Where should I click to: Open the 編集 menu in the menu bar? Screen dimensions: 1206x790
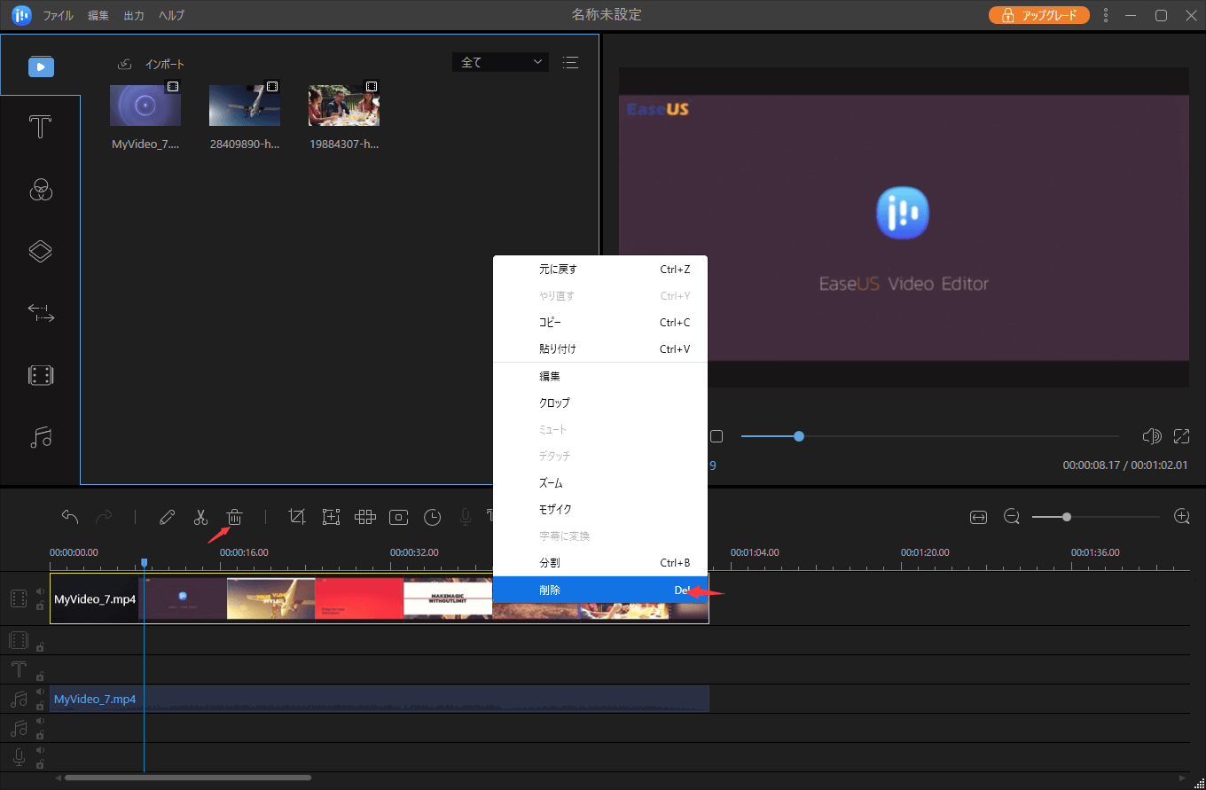point(98,16)
